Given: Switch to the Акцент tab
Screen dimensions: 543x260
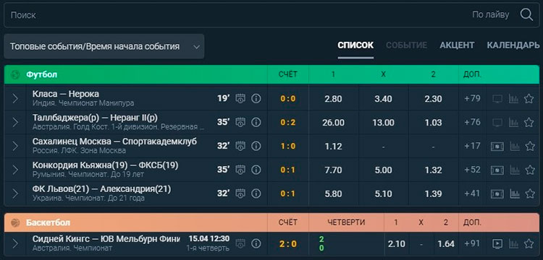Looking at the screenshot, I should [457, 45].
